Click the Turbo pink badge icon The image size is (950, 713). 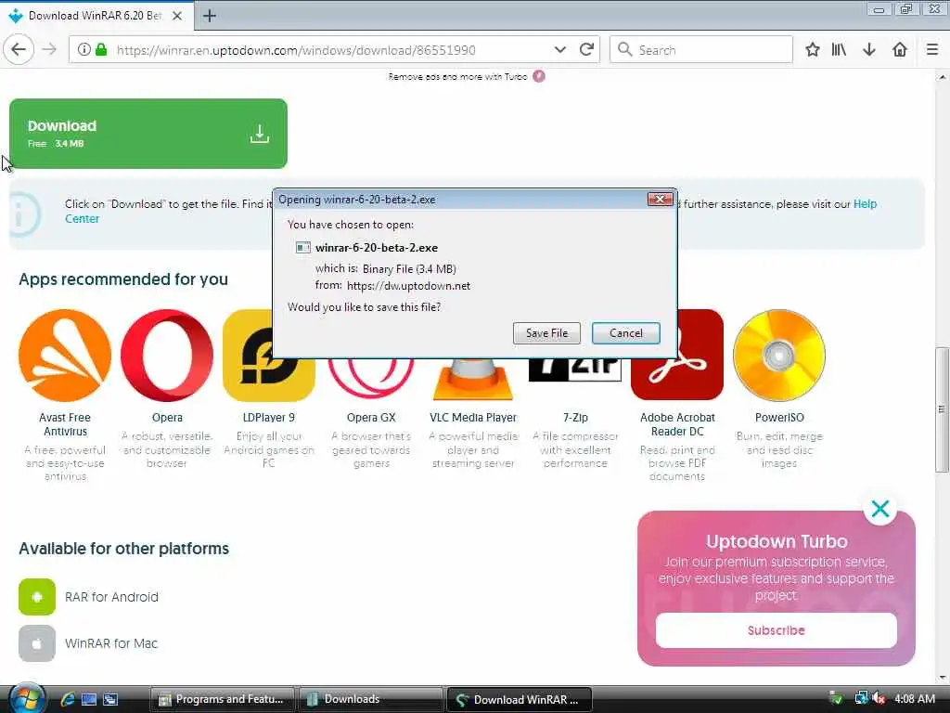pyautogui.click(x=539, y=76)
